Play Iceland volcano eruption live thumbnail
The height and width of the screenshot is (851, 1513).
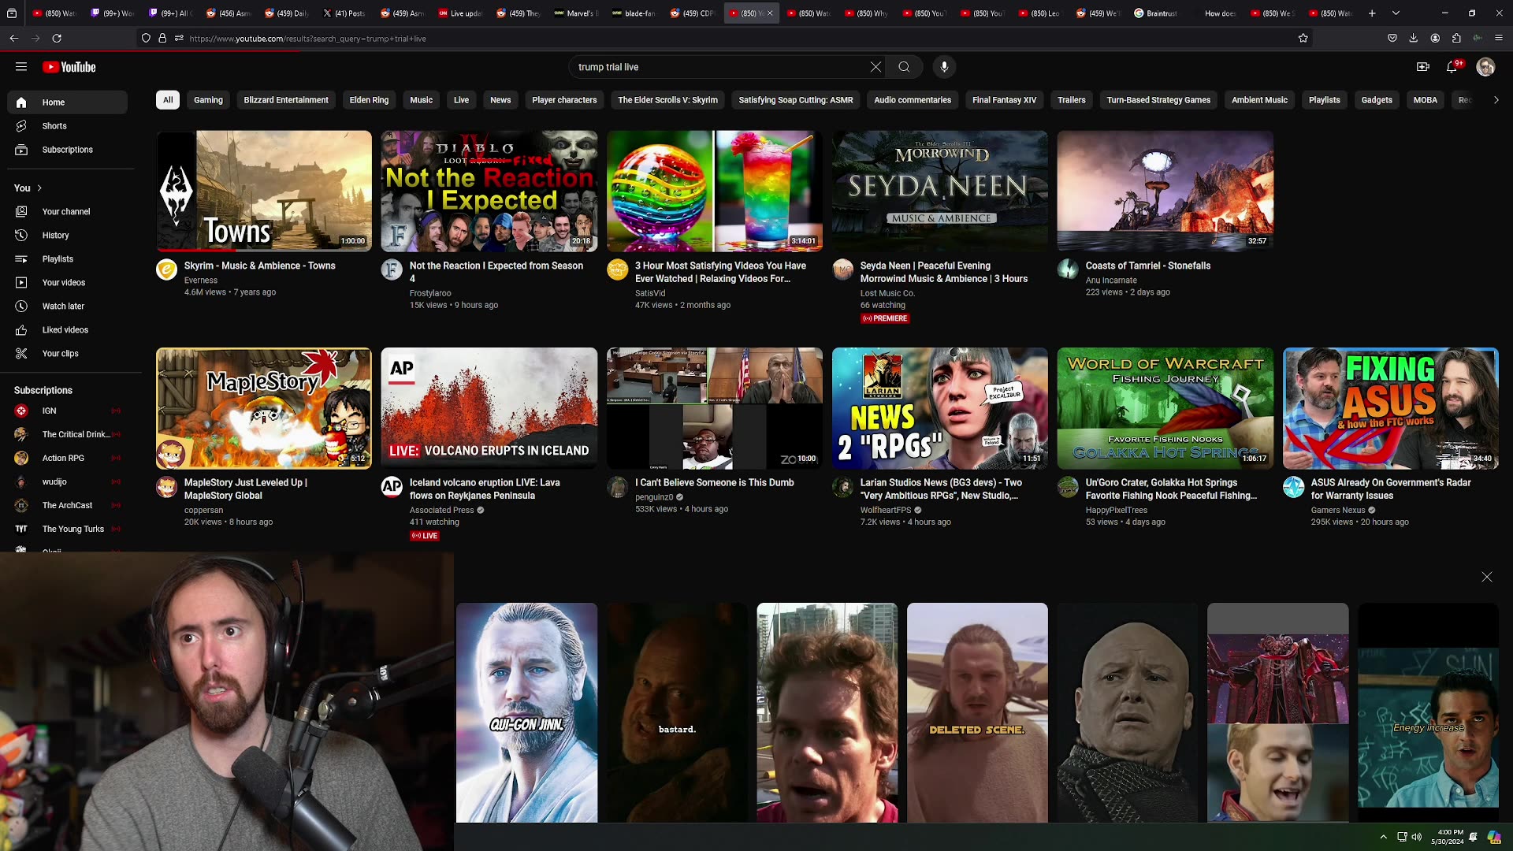pos(489,408)
